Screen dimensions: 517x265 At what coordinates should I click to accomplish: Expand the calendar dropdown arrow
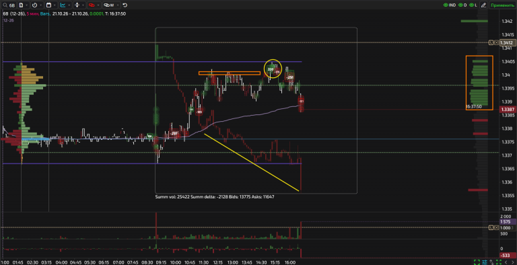(x=55, y=5)
